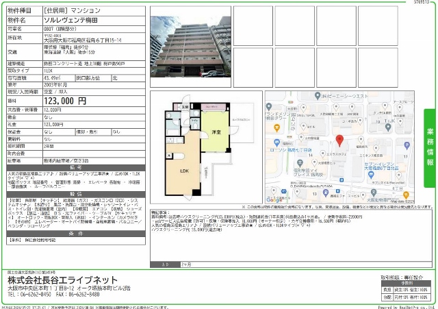This screenshot has height=309, width=438.
Task: Click the ㈱ビーエーシーウエスト map pin
Action: pos(318,96)
